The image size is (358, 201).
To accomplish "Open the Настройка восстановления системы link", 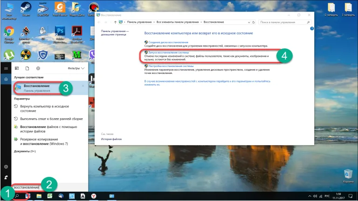I will 171,66.
